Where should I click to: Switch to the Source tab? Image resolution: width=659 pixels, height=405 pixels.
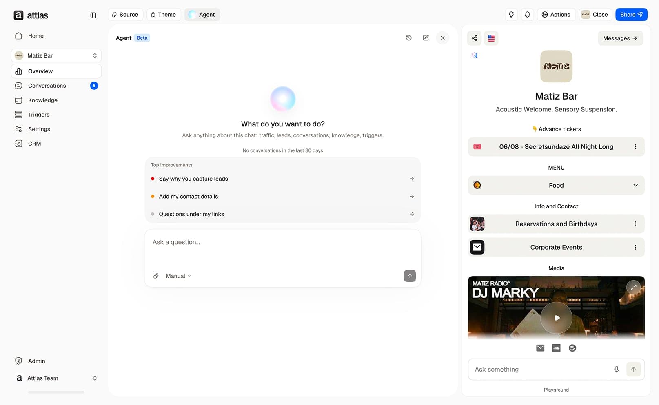[125, 15]
